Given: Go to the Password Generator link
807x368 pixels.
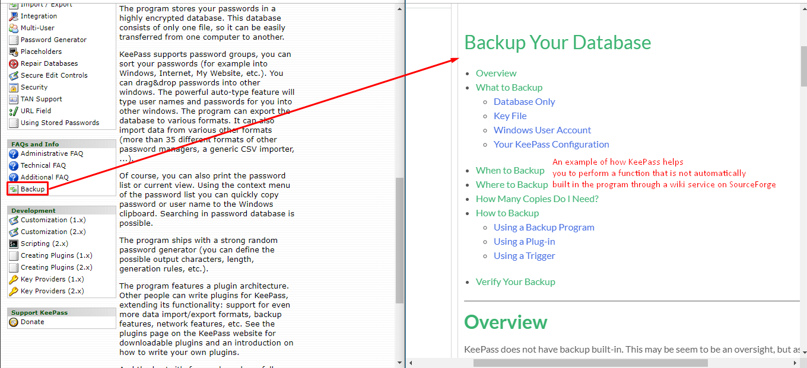Looking at the screenshot, I should click(x=53, y=40).
